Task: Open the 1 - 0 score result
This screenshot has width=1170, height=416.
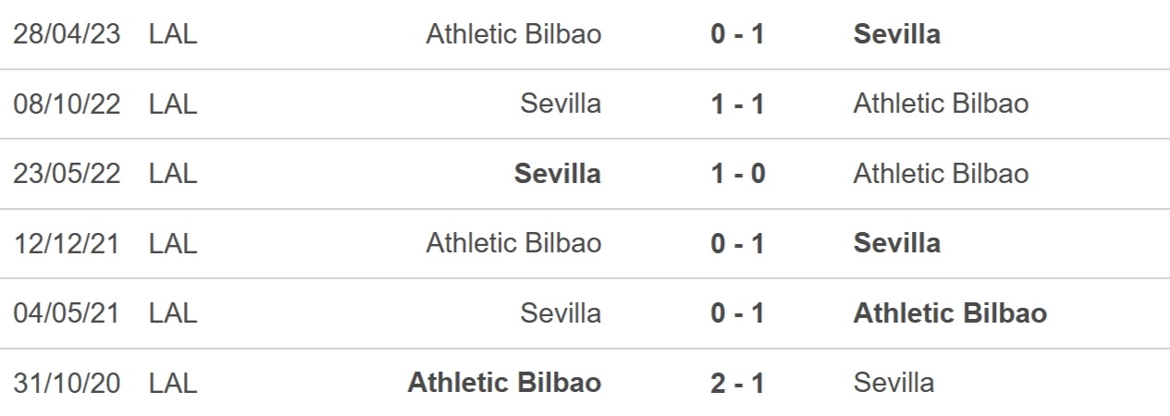Action: pos(738,174)
